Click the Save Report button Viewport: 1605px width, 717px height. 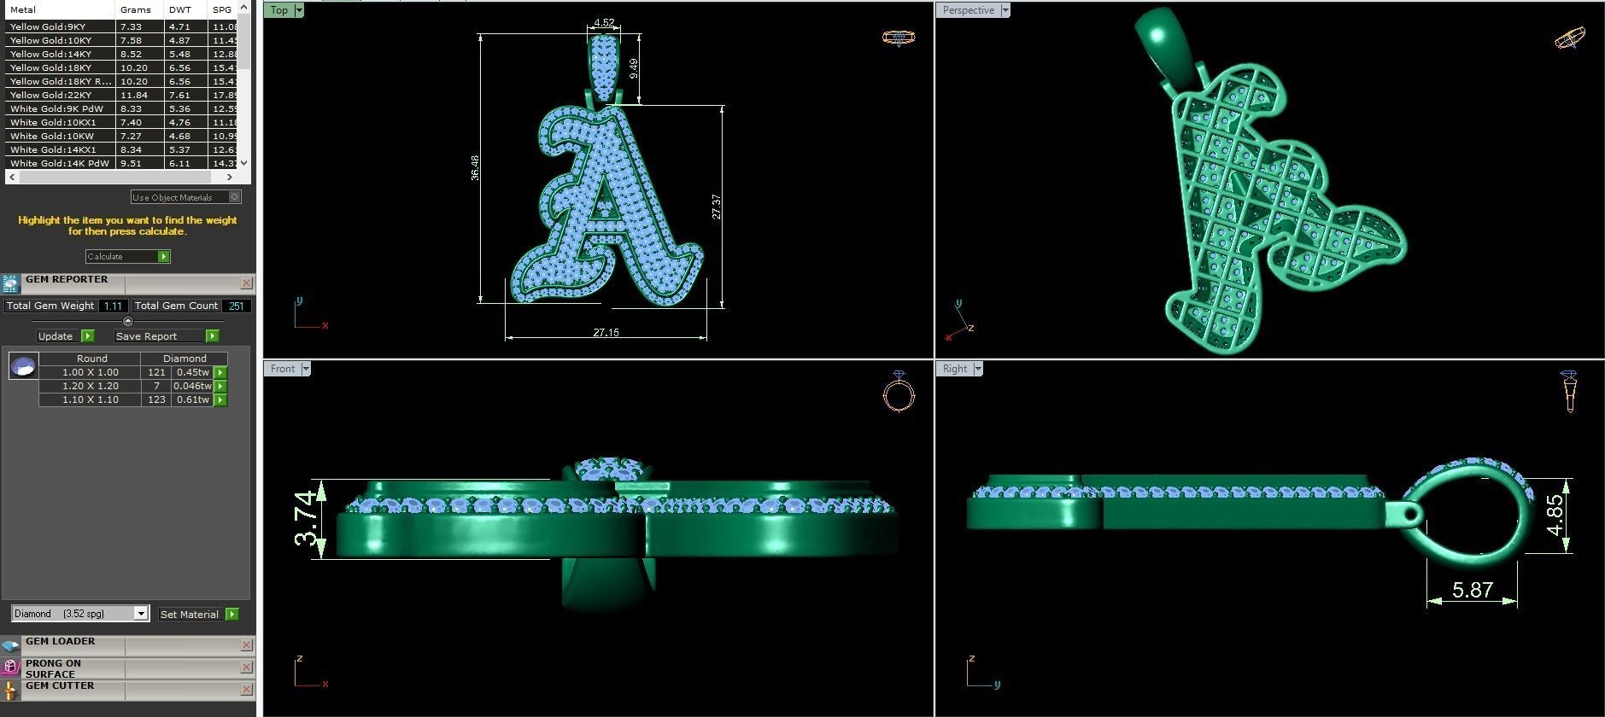[160, 336]
